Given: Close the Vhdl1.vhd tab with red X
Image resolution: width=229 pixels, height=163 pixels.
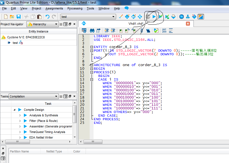Looking at the screenshot, I should tap(188, 24).
